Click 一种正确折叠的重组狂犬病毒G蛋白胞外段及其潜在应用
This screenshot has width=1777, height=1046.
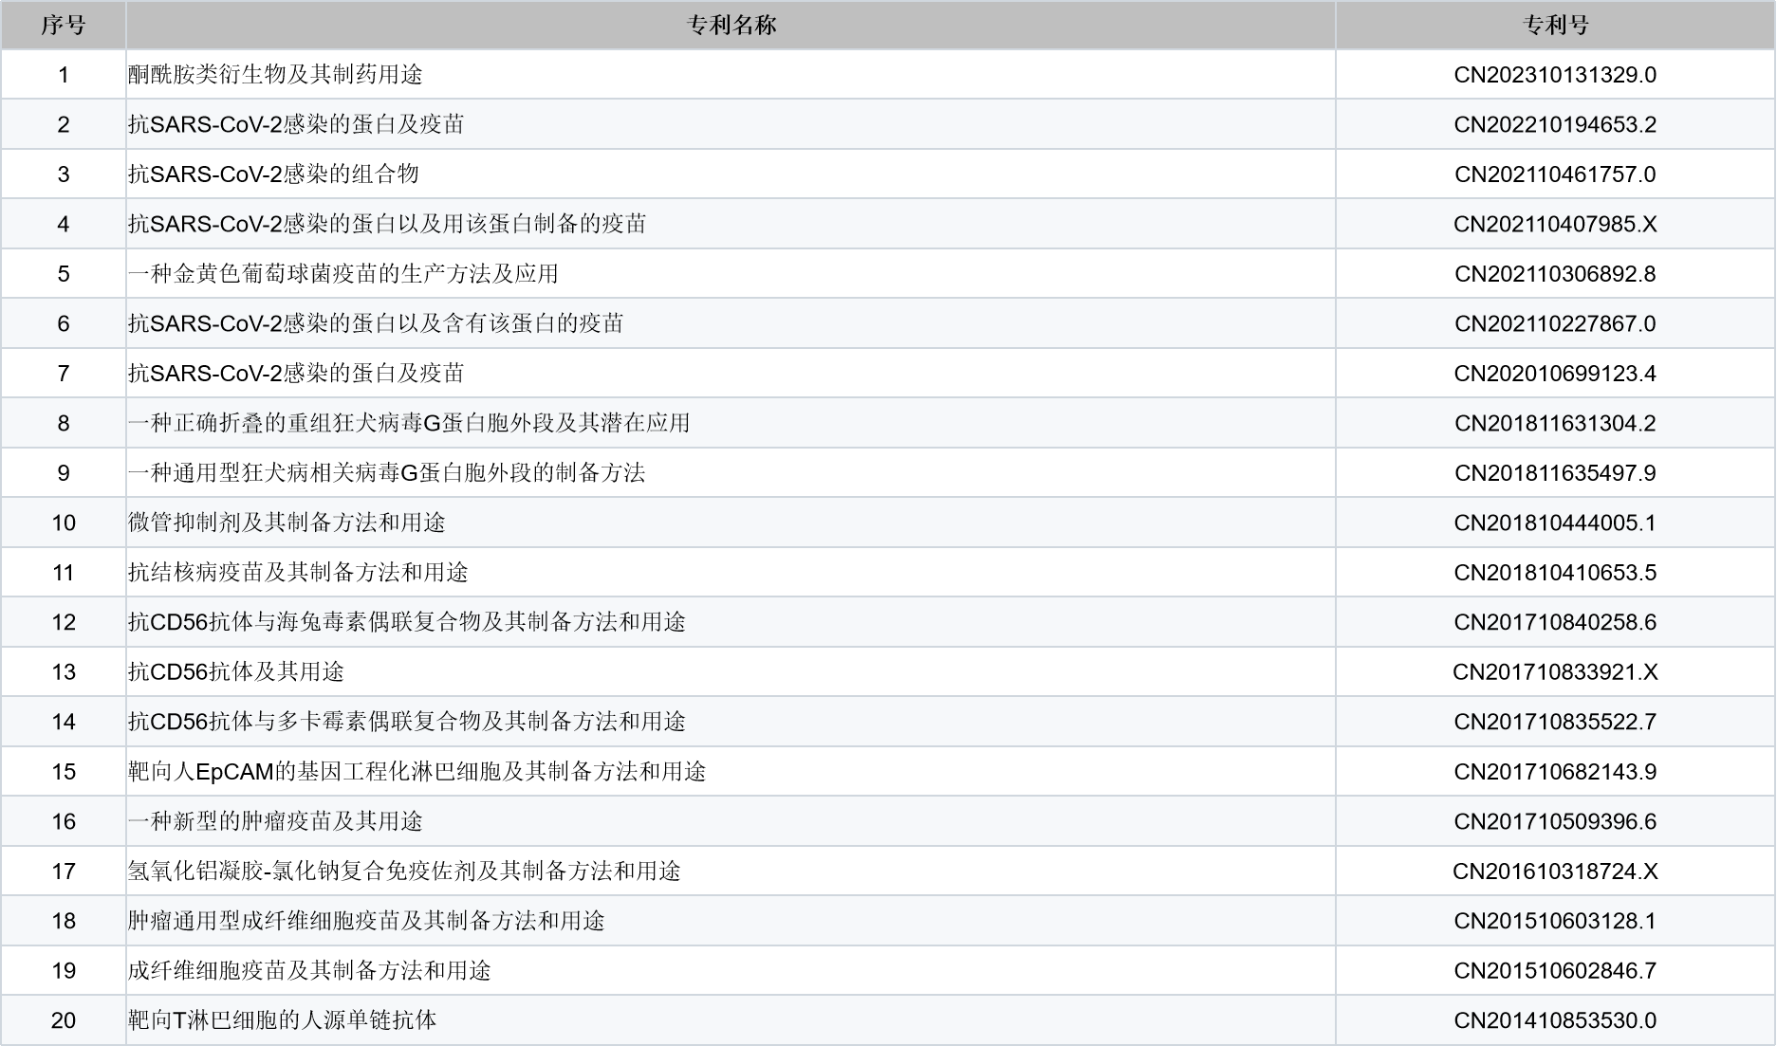point(409,423)
